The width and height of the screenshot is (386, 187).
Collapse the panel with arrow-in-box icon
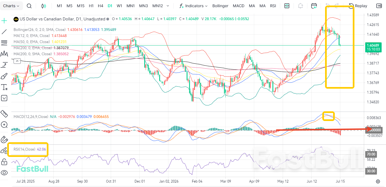click(379, 6)
